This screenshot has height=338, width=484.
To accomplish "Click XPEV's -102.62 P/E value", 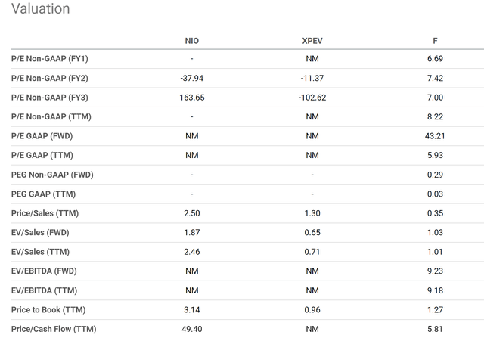I will (x=313, y=98).
